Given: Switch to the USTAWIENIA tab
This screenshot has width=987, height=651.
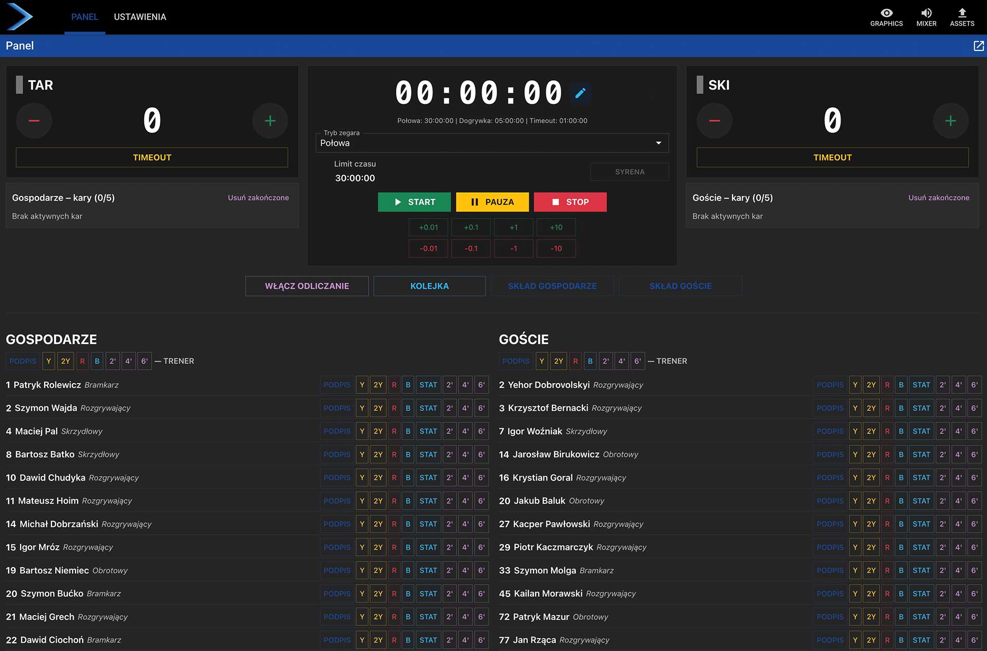Looking at the screenshot, I should 140,17.
